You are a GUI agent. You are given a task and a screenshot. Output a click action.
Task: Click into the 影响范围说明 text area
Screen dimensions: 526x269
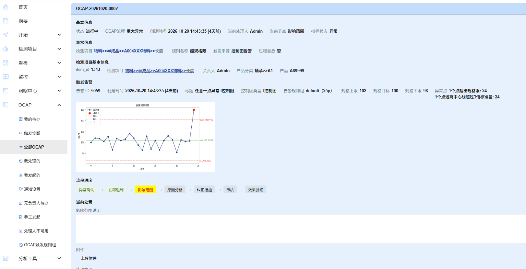tap(301, 229)
